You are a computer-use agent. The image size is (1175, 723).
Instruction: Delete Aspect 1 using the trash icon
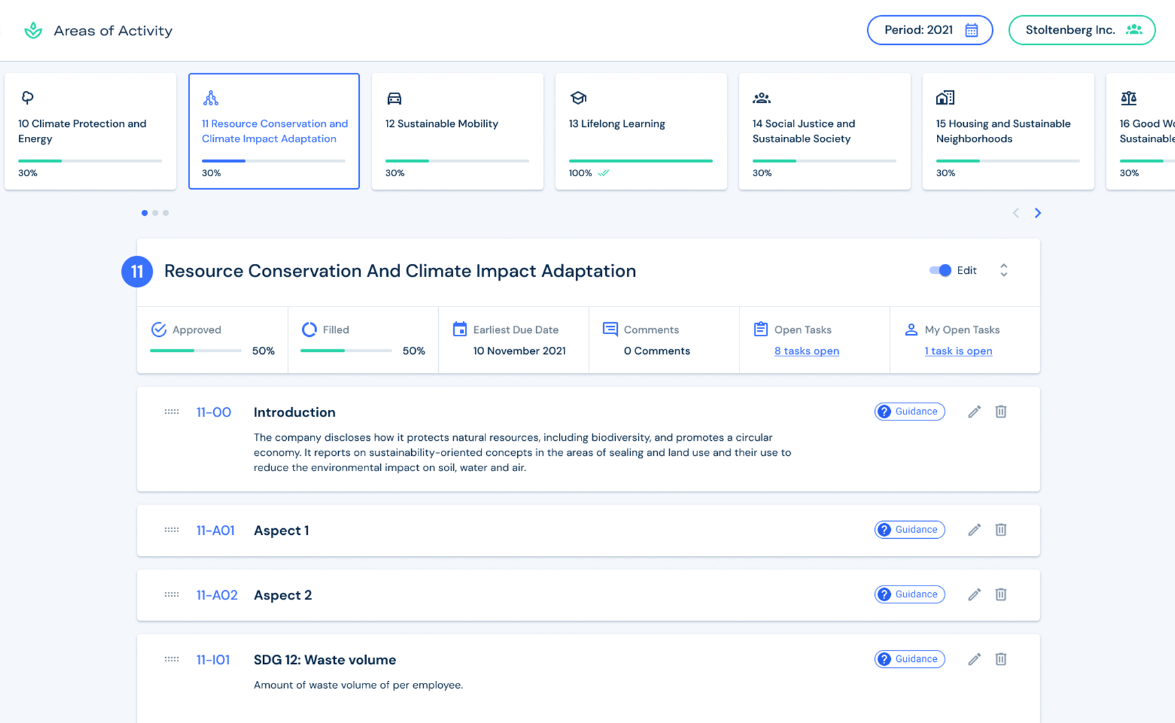(x=1001, y=530)
